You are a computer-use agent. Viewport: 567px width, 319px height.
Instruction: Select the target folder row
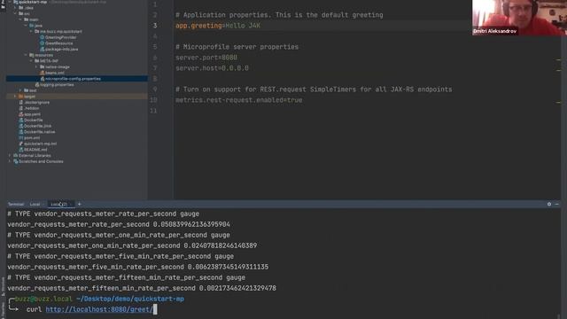[x=77, y=97]
